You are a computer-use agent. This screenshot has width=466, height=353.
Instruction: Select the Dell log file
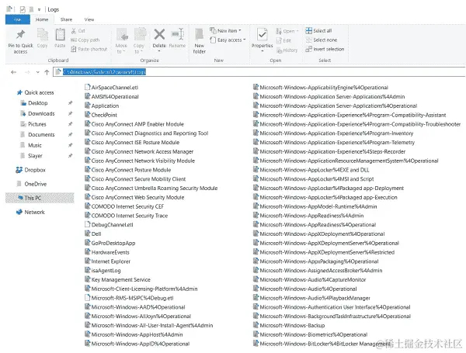(93, 234)
